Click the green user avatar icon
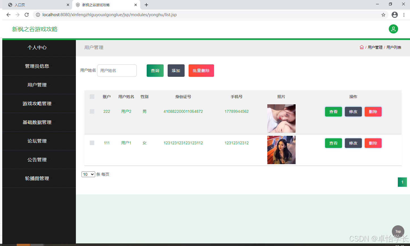The image size is (410, 246). tap(393, 29)
